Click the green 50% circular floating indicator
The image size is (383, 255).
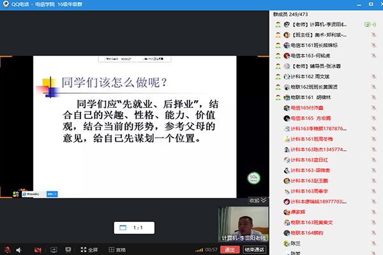(x=253, y=177)
